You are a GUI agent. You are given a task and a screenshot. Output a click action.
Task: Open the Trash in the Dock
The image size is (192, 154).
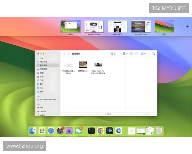click(x=159, y=131)
